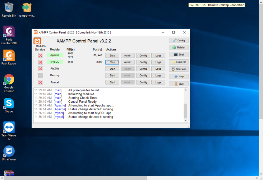Image resolution: width=263 pixels, height=180 pixels.
Task: Open Netstat from the right panel
Action: point(179,48)
